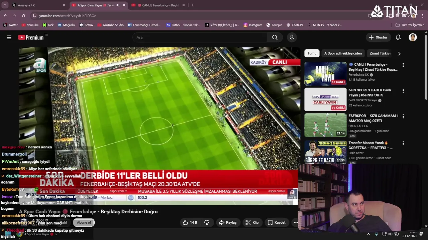Mute the A Spor tab audio
This screenshot has width=428, height=240.
point(118,5)
